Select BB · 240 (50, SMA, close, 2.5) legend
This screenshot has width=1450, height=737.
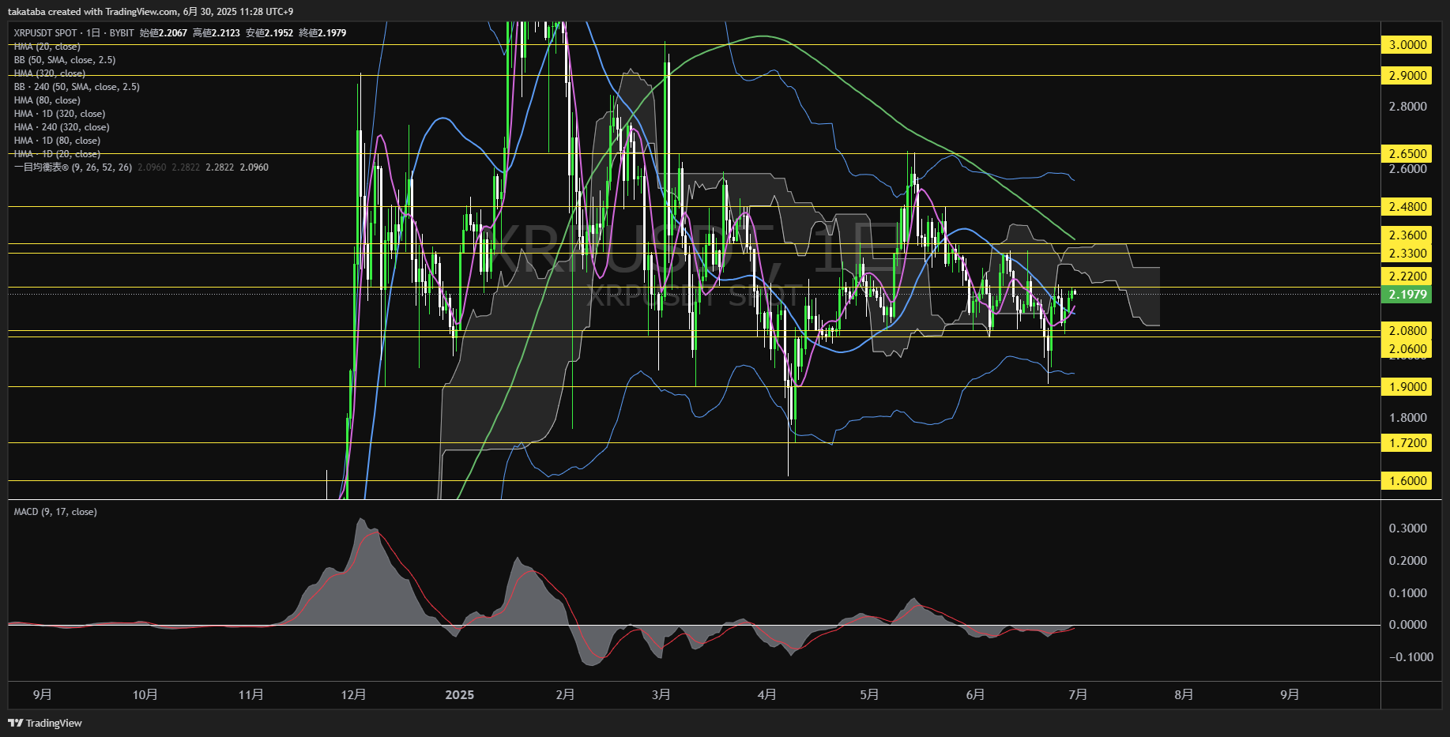coord(77,87)
